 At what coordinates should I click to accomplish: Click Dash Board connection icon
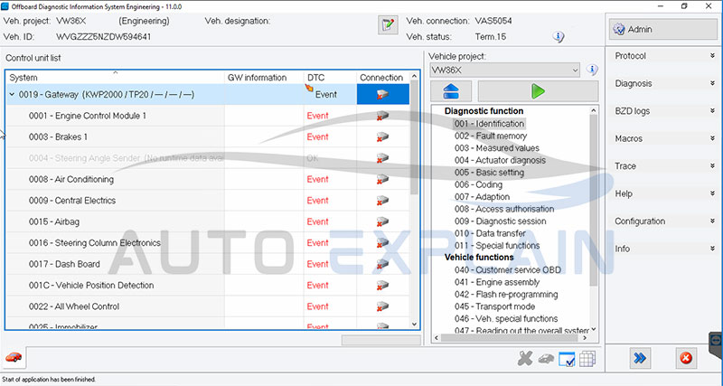(382, 264)
